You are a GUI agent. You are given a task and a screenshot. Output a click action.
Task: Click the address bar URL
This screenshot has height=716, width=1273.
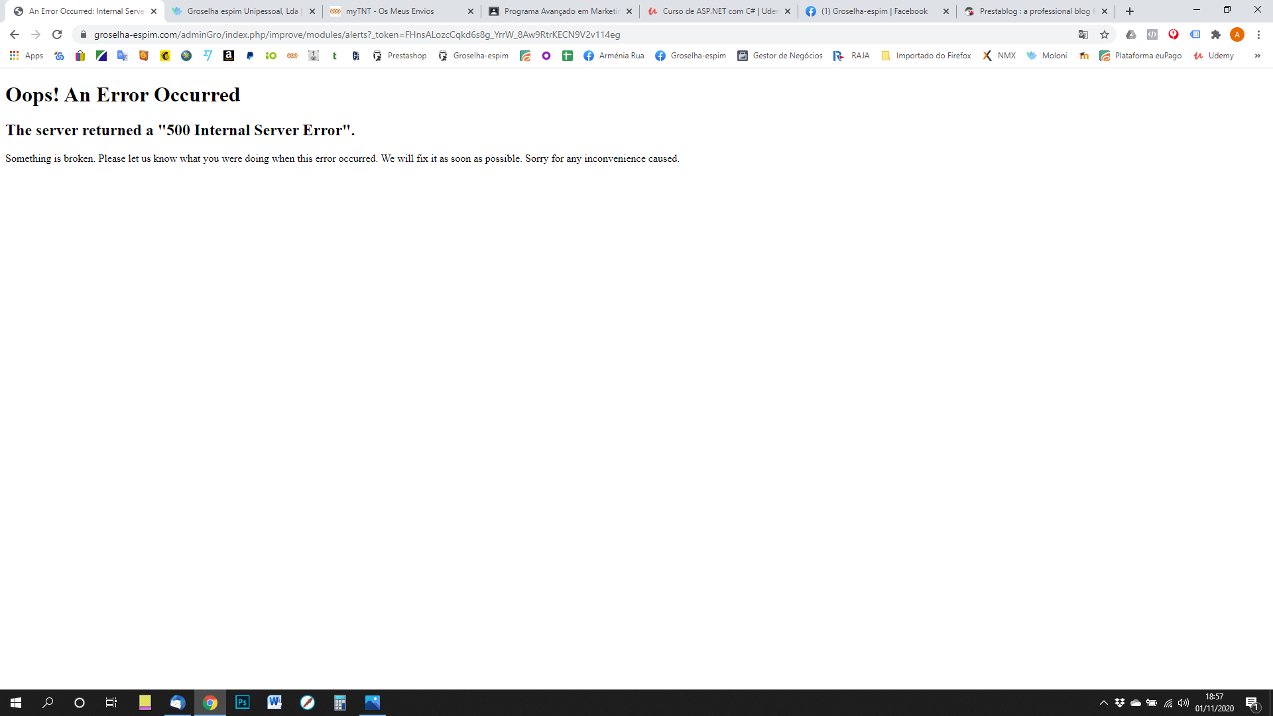click(357, 34)
